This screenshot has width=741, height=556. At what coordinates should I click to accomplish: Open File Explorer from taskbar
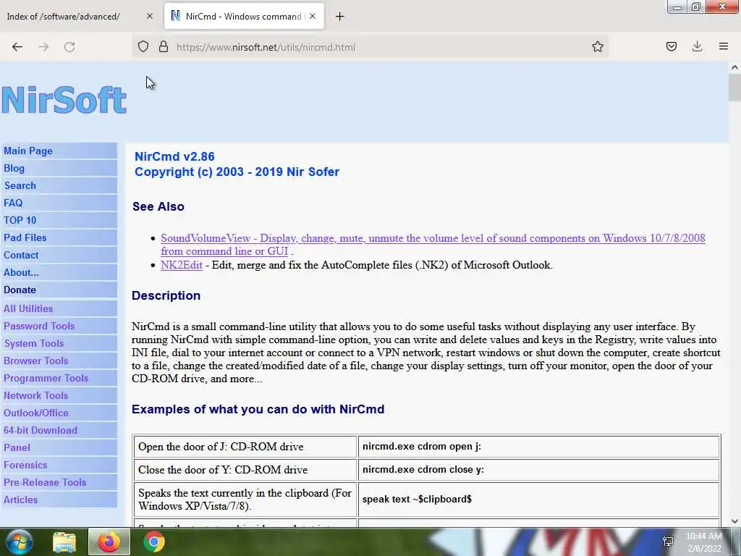(x=64, y=542)
